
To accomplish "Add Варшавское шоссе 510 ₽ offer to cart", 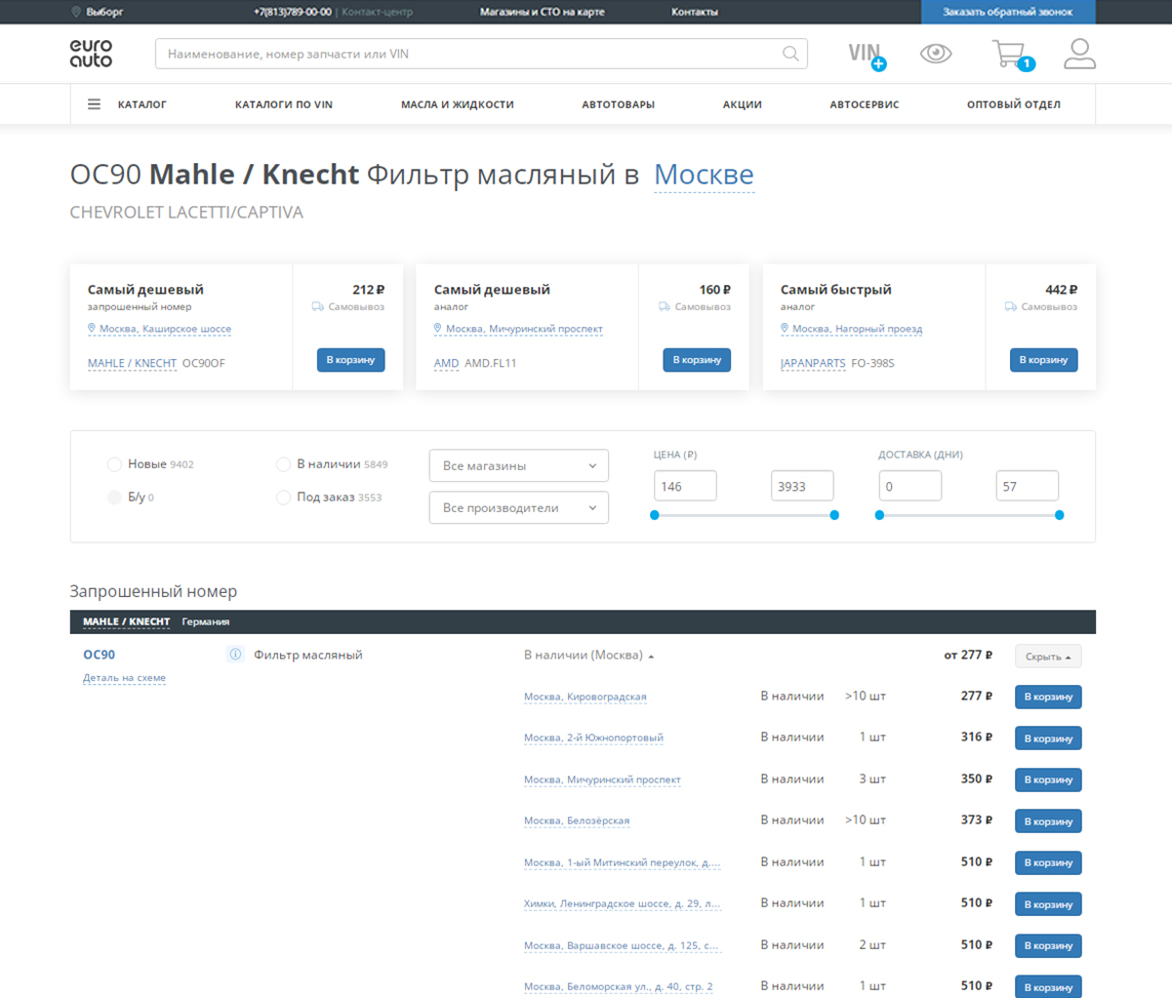I will (1048, 945).
